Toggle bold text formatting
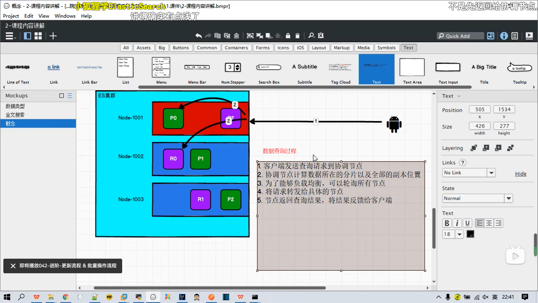This screenshot has width=538, height=303. (x=447, y=223)
